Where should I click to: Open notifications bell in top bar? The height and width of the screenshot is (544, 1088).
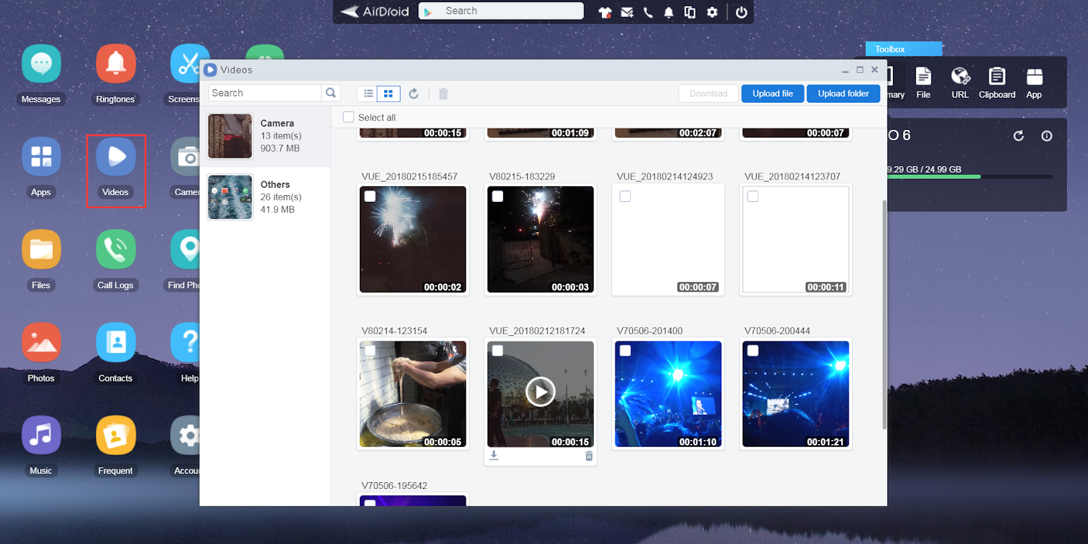tap(669, 12)
